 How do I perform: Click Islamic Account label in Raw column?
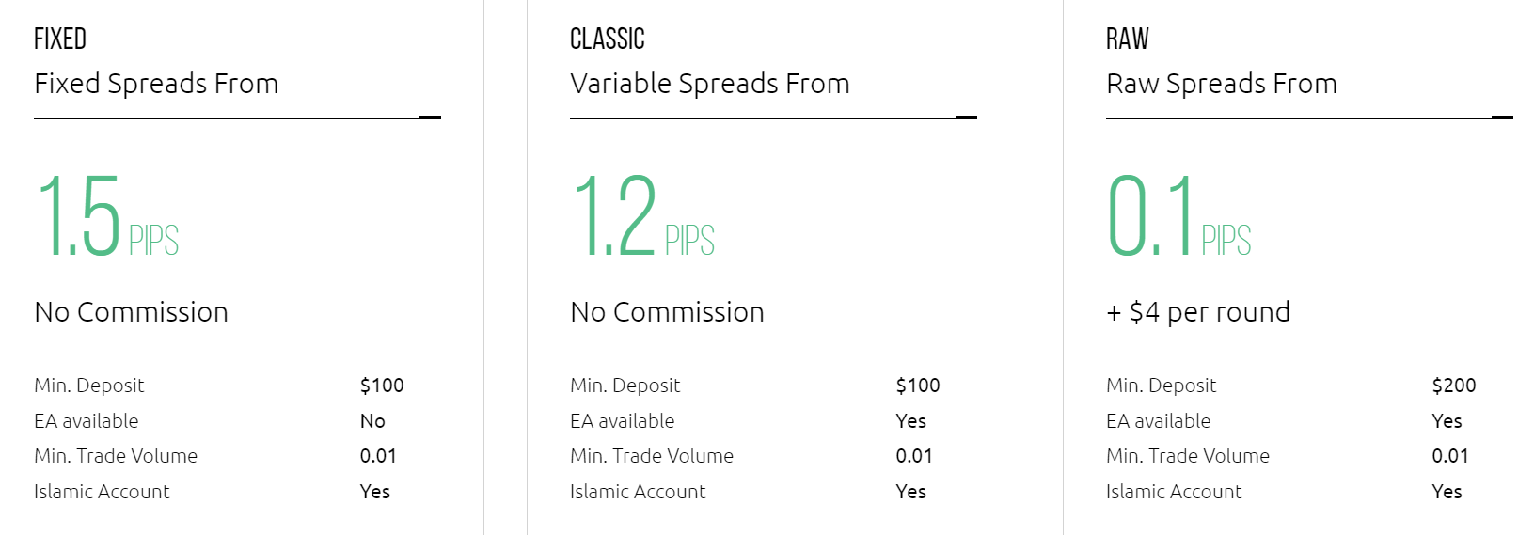coord(1174,492)
